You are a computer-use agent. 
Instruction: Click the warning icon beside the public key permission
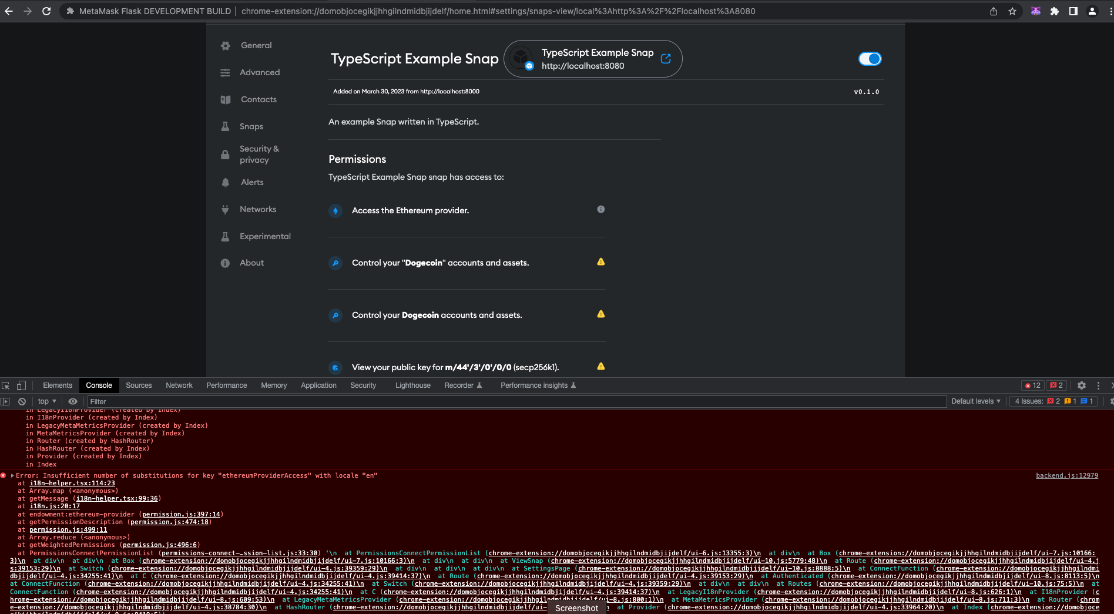coord(600,367)
